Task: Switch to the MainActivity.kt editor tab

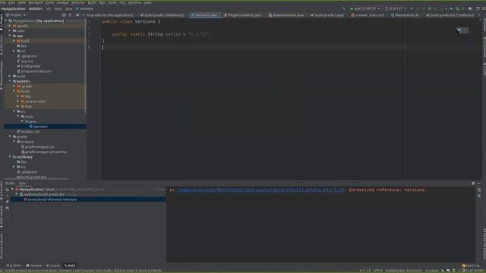Action: [406, 15]
